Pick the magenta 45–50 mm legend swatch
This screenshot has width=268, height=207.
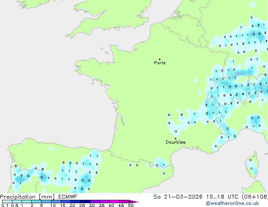(124, 202)
